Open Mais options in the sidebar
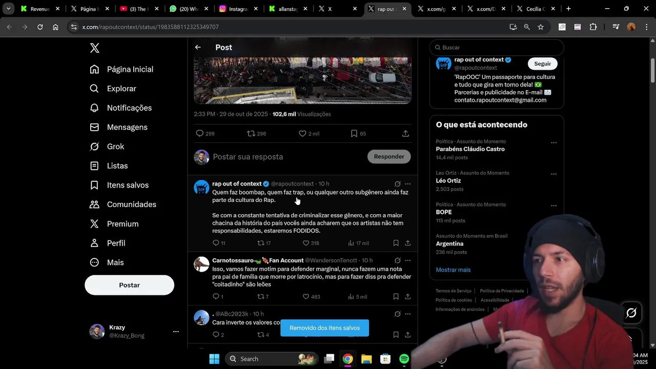The image size is (656, 369). (107, 262)
